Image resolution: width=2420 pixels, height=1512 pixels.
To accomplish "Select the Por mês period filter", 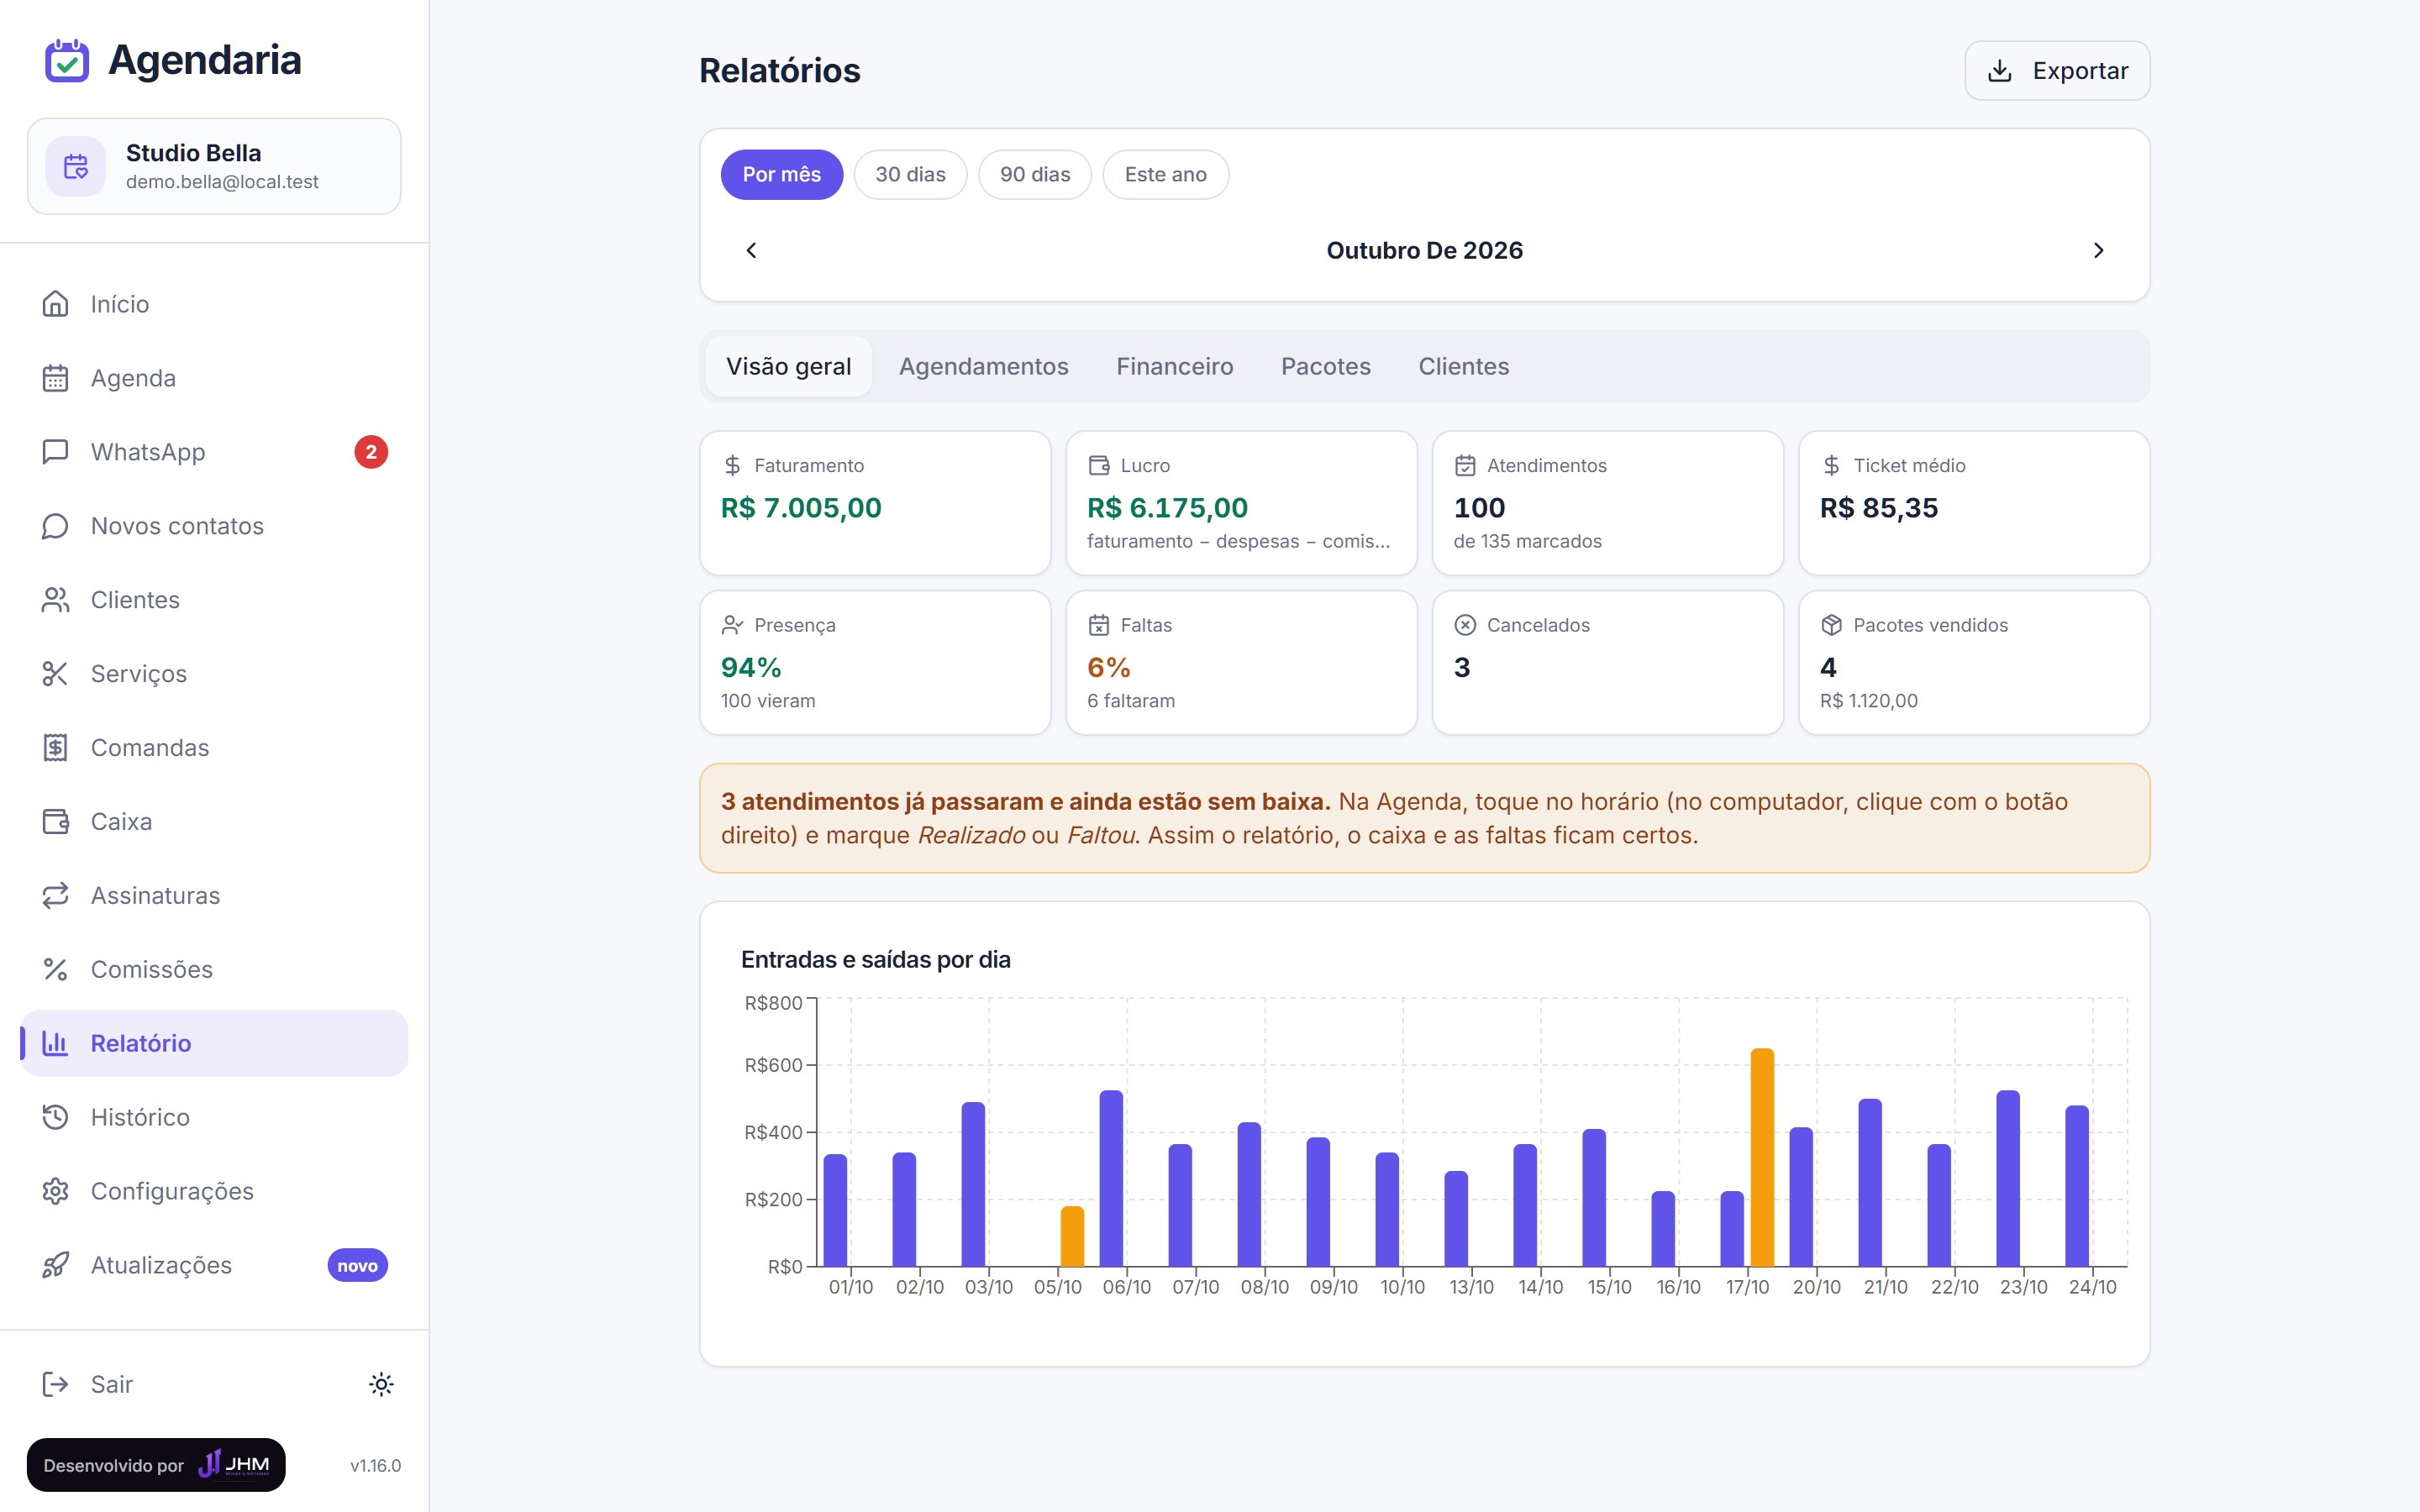I will click(x=781, y=175).
